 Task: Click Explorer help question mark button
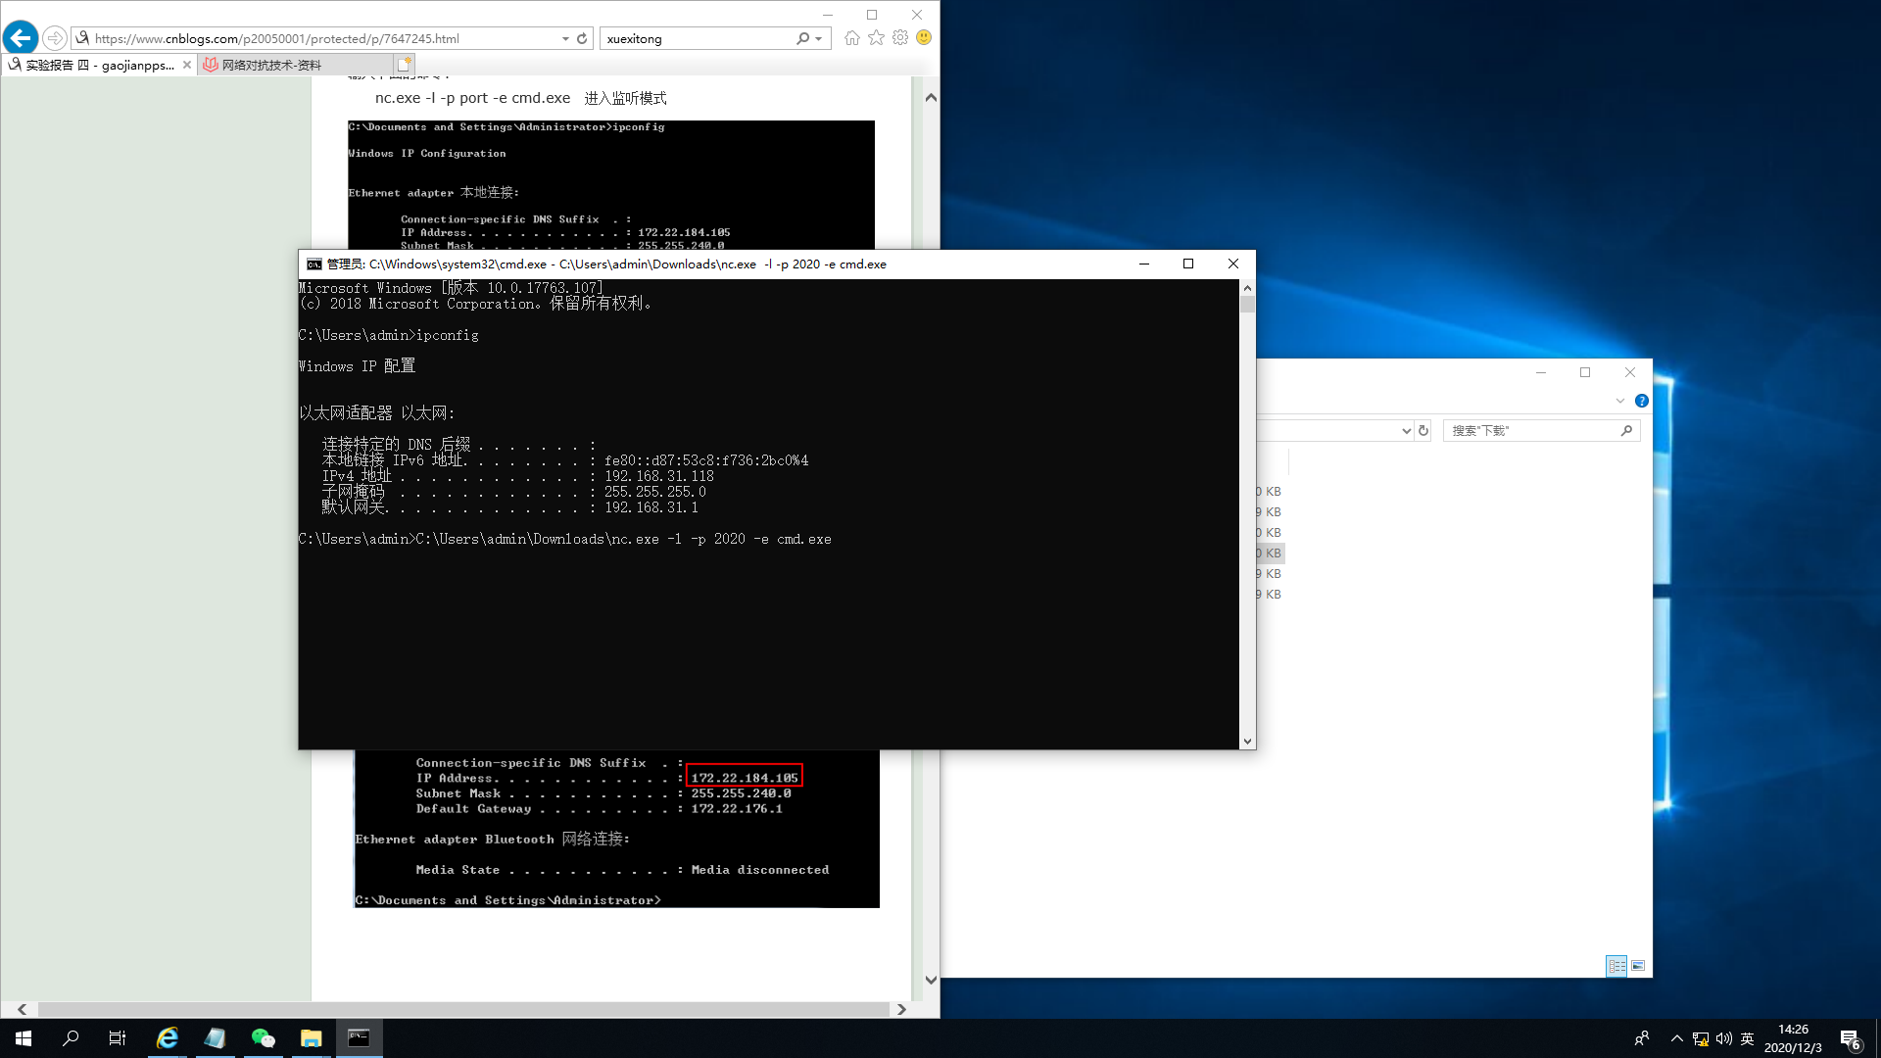pyautogui.click(x=1642, y=401)
